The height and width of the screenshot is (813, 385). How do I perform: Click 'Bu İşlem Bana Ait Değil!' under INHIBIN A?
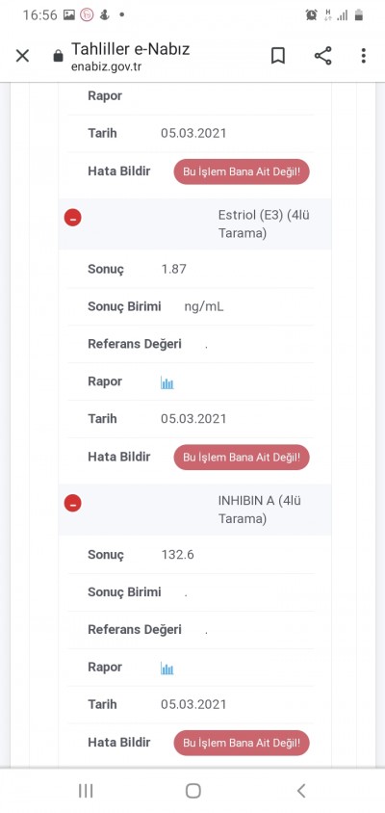(242, 743)
